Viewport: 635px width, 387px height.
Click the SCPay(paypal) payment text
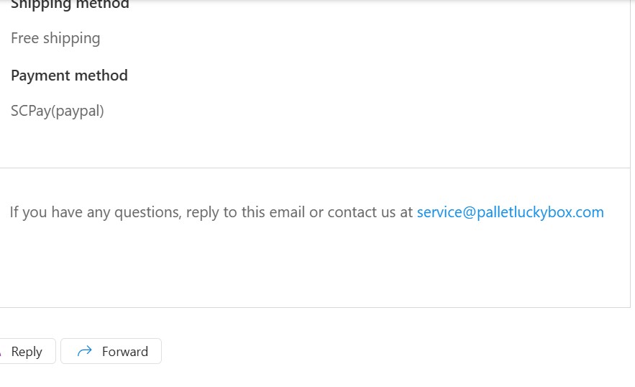coord(57,111)
